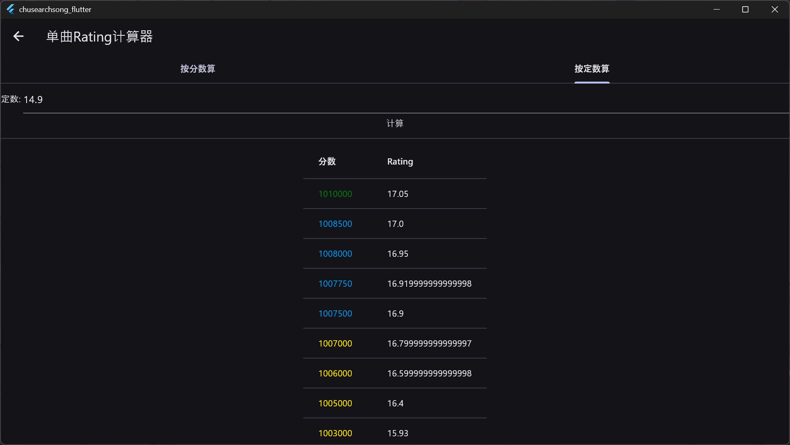The width and height of the screenshot is (790, 445).
Task: Click the rating value 15.93
Action: tap(397, 433)
